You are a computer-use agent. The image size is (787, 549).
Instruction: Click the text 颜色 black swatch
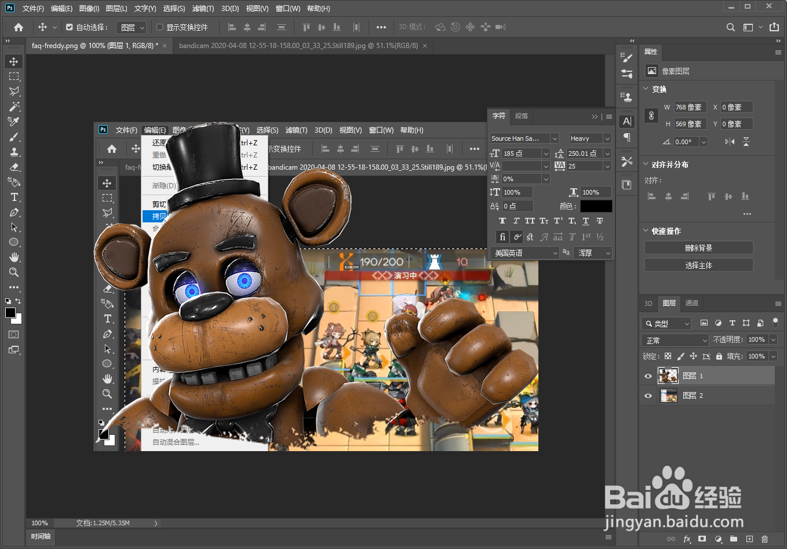[596, 206]
